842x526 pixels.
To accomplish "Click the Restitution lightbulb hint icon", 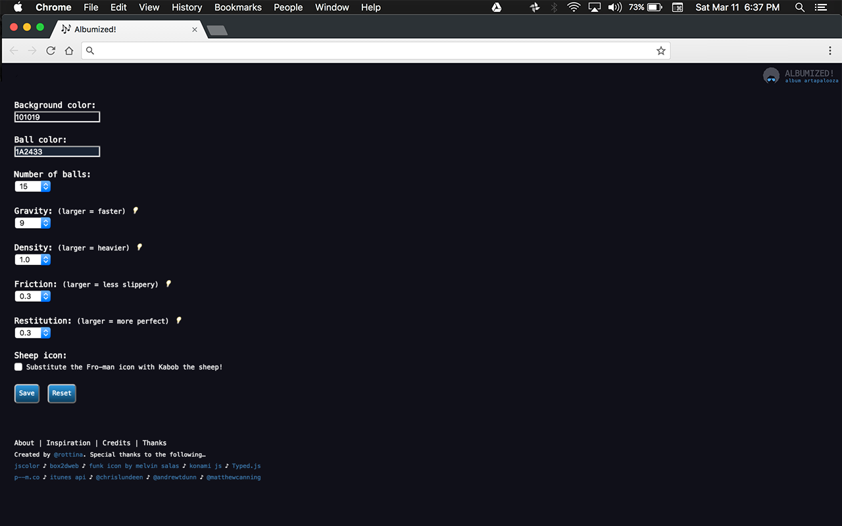I will pos(178,321).
